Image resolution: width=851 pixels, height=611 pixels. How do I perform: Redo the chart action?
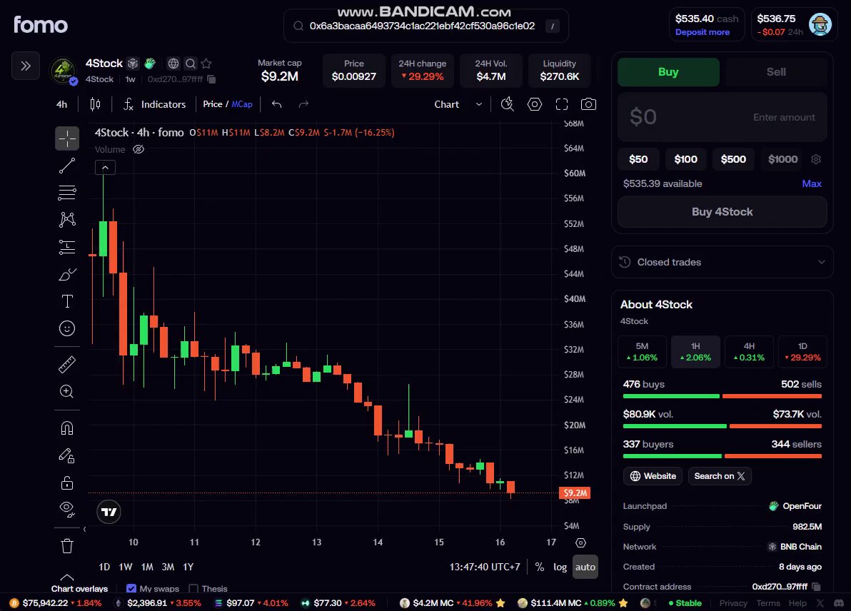(303, 104)
